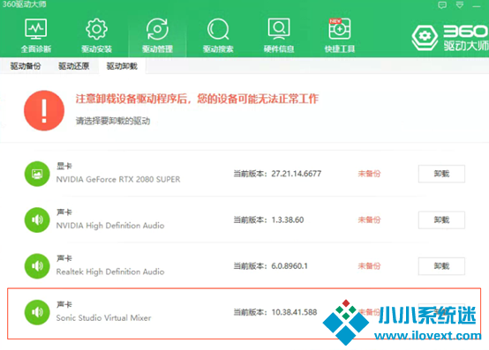Open the 驱动搜索 magnifier icon
The width and height of the screenshot is (489, 350).
click(218, 29)
